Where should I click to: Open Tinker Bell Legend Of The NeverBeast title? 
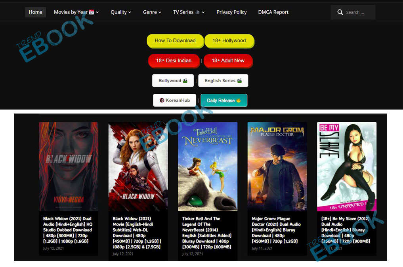[x=207, y=233]
